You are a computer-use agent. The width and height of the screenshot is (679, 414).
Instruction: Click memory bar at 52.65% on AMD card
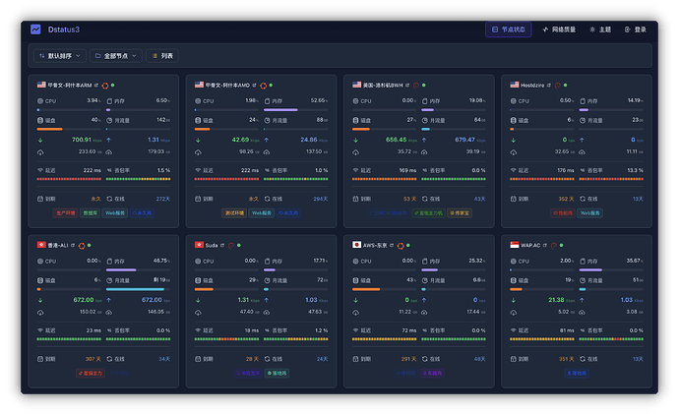tap(296, 110)
